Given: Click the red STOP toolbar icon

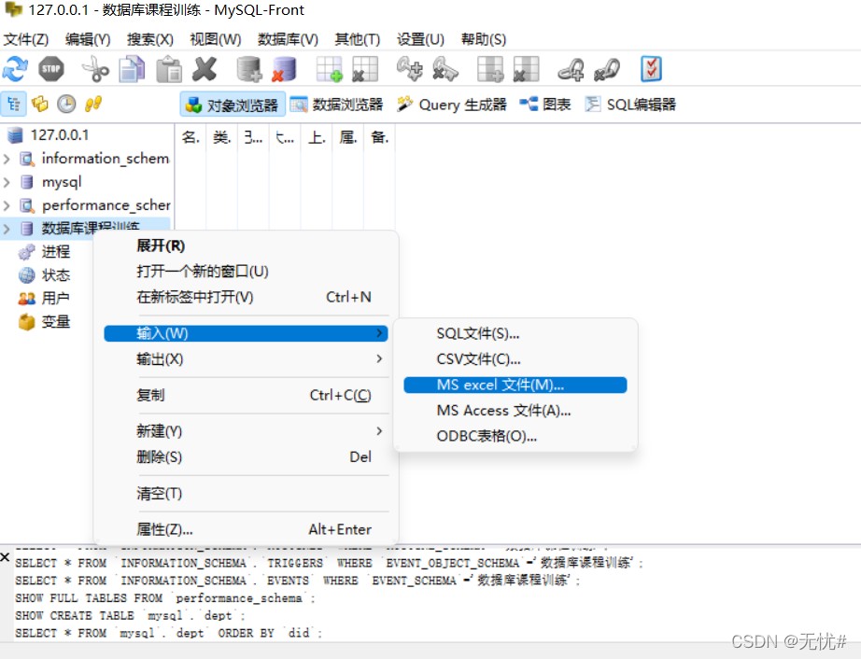Looking at the screenshot, I should (x=51, y=69).
